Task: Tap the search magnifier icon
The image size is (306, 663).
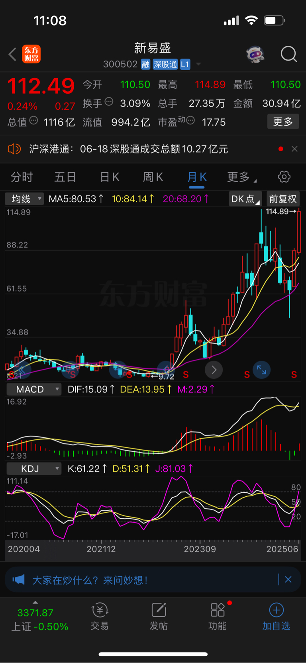Action: pyautogui.click(x=288, y=54)
